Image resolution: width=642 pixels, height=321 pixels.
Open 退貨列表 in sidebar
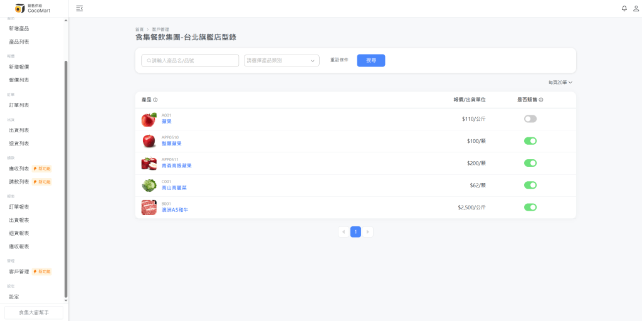pyautogui.click(x=19, y=144)
